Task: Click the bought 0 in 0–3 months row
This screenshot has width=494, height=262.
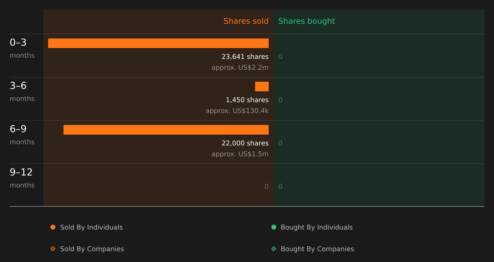Action: point(280,57)
